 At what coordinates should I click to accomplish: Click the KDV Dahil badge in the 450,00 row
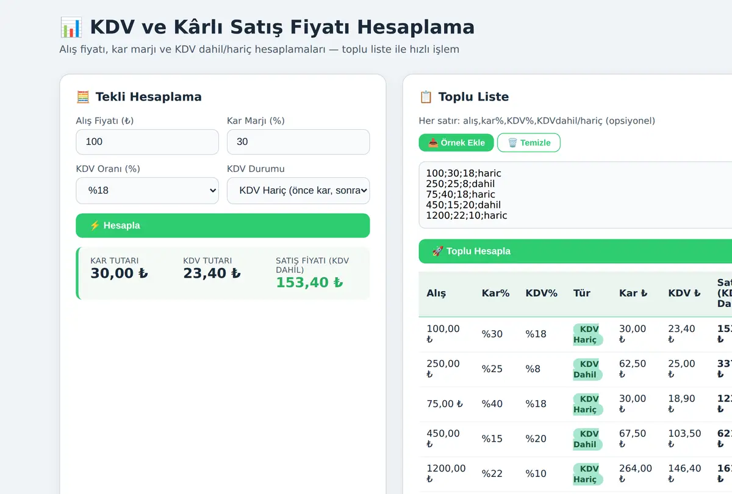588,439
